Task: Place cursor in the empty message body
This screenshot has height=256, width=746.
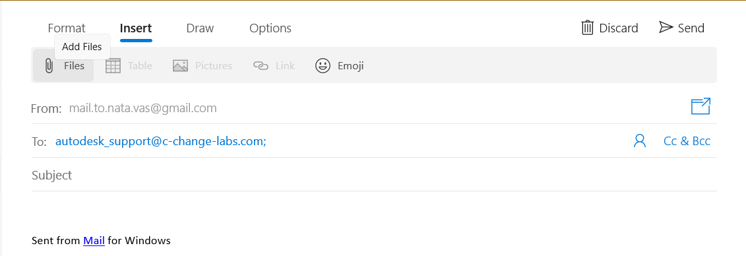Action: pyautogui.click(x=374, y=212)
